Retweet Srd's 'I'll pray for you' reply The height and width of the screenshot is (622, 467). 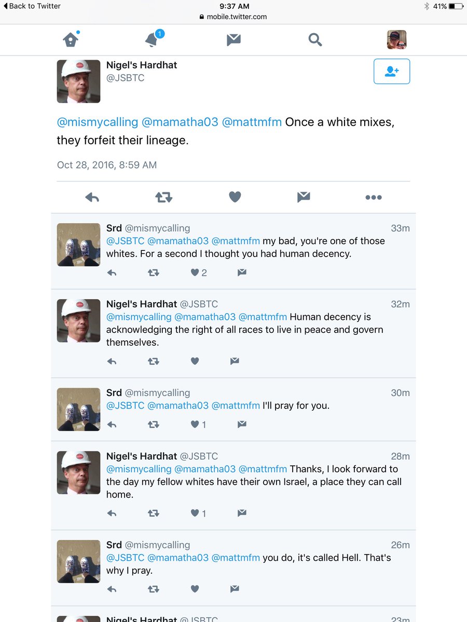pos(153,425)
